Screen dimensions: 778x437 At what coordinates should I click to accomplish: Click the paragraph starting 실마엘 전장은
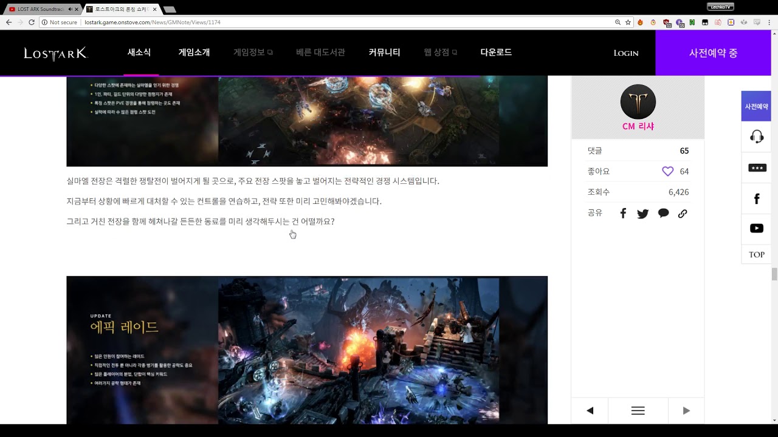pyautogui.click(x=253, y=181)
